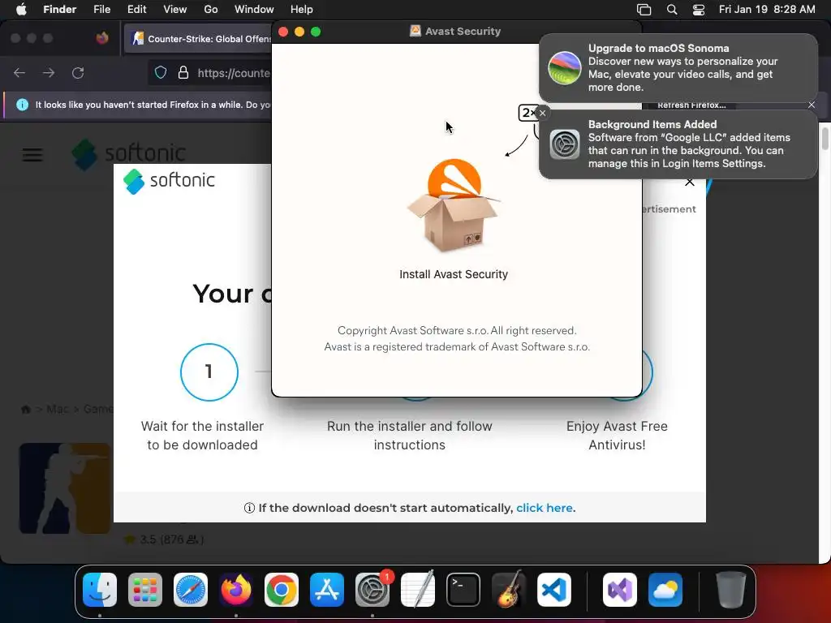Dismiss the Firefox refresh notification bar
The image size is (831, 623).
click(812, 105)
